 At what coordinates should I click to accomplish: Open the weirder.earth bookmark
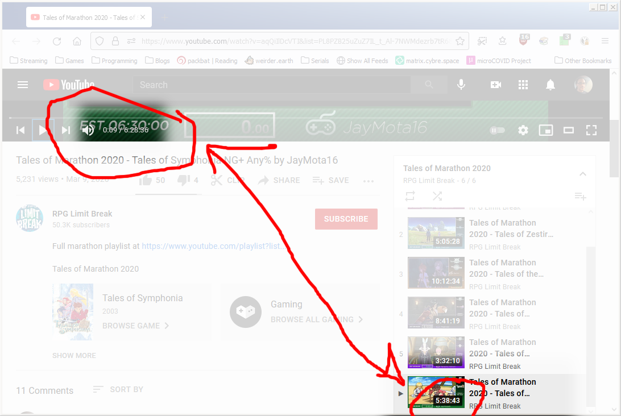pyautogui.click(x=270, y=61)
